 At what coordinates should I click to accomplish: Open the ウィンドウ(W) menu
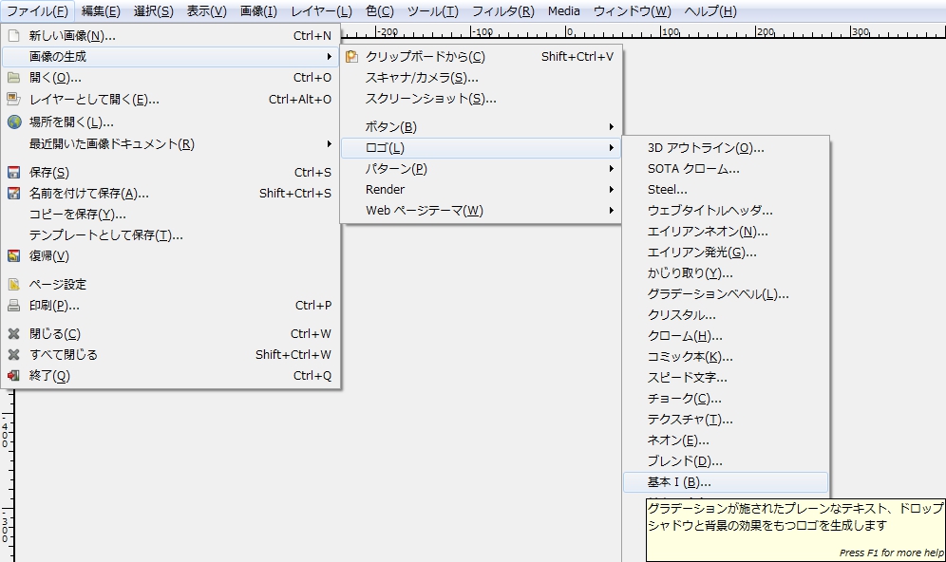(632, 10)
